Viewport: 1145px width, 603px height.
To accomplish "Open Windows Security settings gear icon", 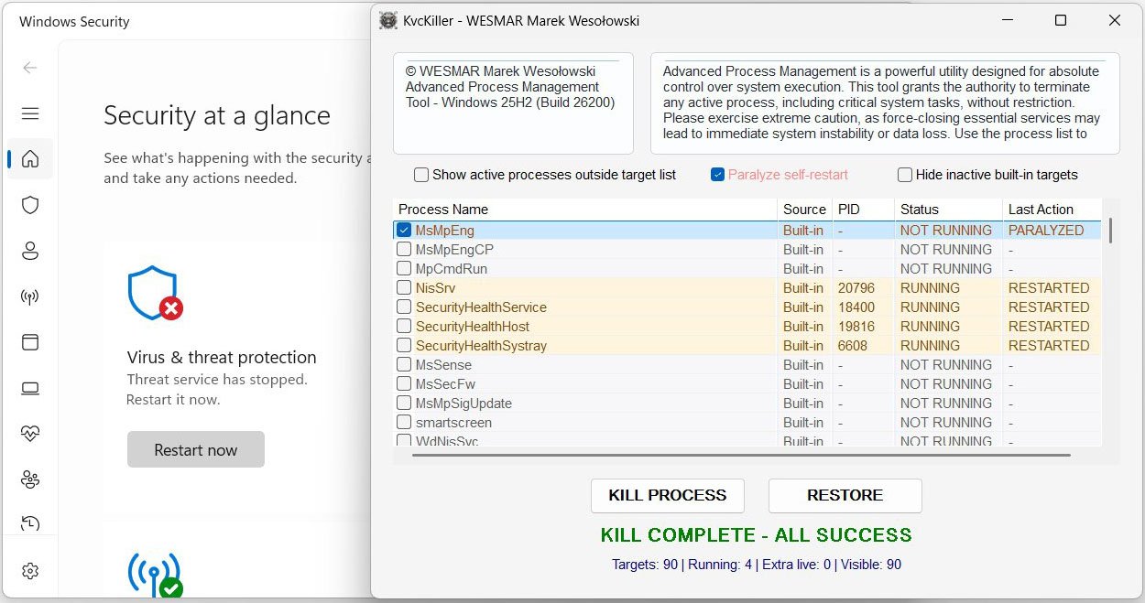I will coord(30,571).
